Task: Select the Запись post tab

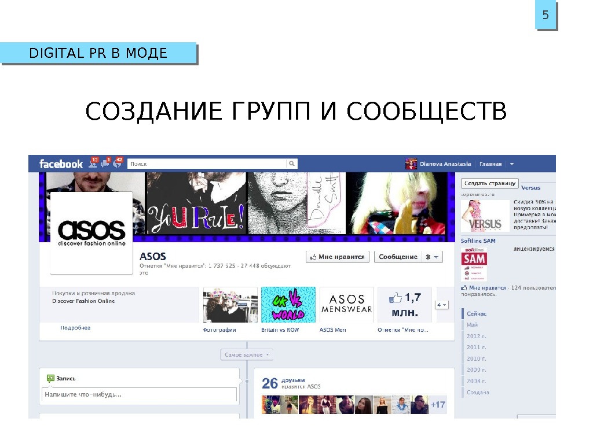Action: pyautogui.click(x=61, y=378)
